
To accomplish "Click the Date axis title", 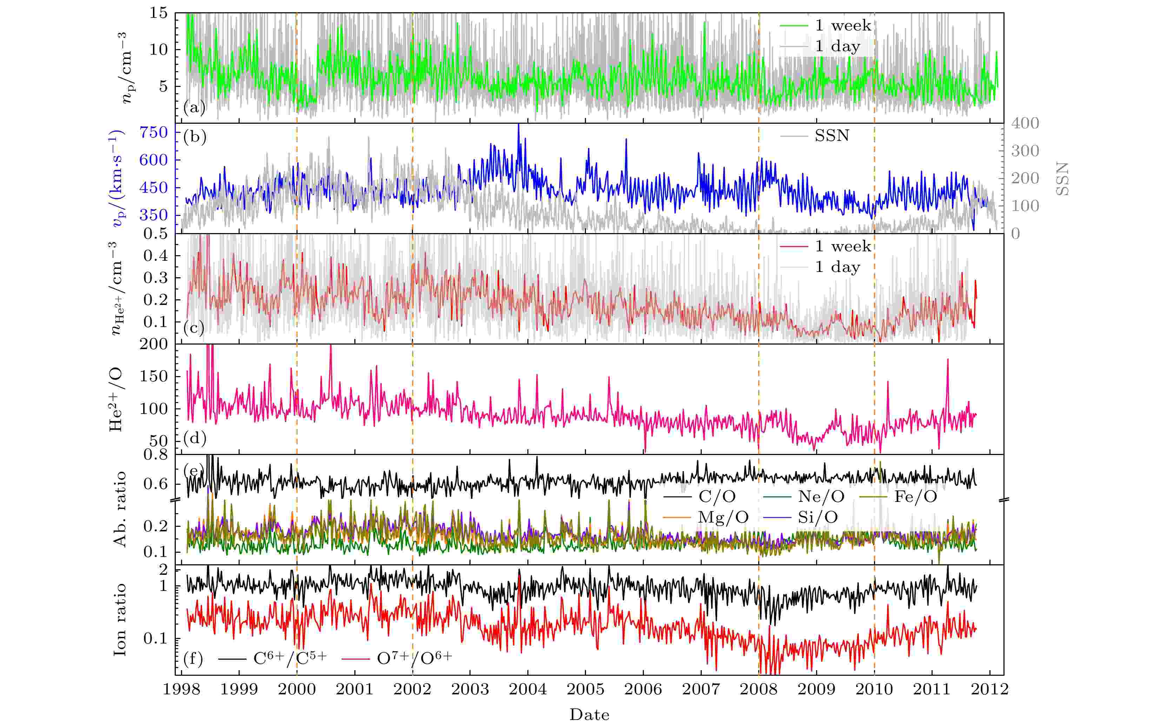I will [x=589, y=715].
